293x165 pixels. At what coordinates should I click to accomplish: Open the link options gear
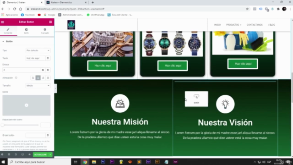tap(43, 70)
